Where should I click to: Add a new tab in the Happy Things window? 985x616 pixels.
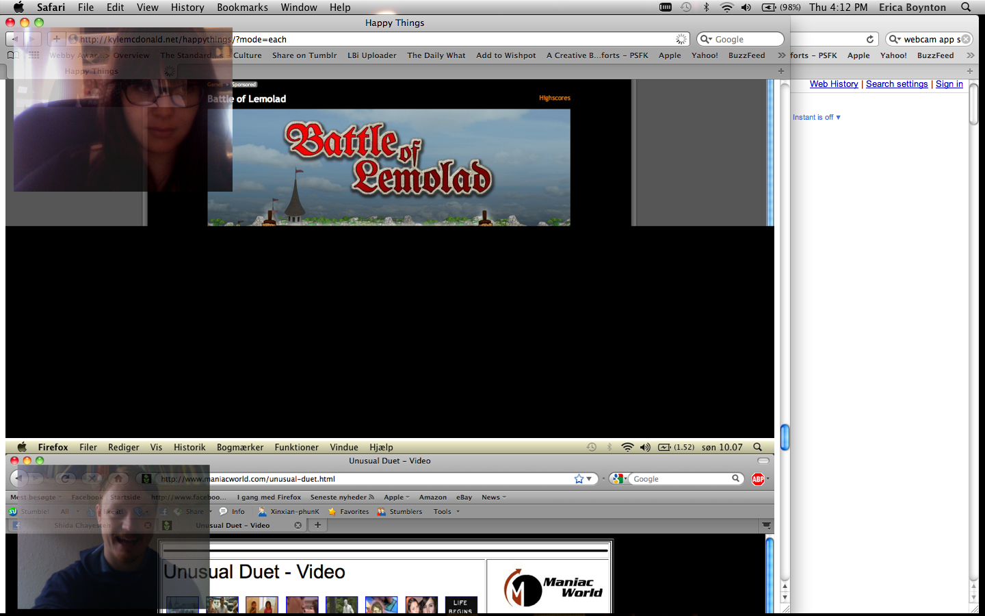[x=780, y=71]
